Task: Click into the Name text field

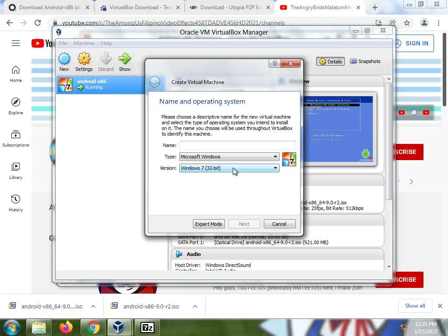Action: pyautogui.click(x=238, y=145)
